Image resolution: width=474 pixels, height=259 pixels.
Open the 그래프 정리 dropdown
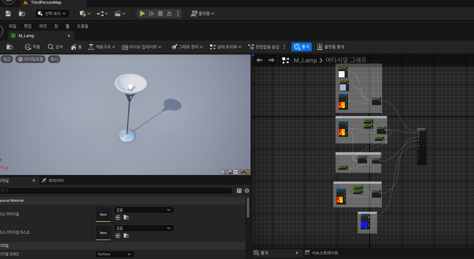(x=187, y=47)
